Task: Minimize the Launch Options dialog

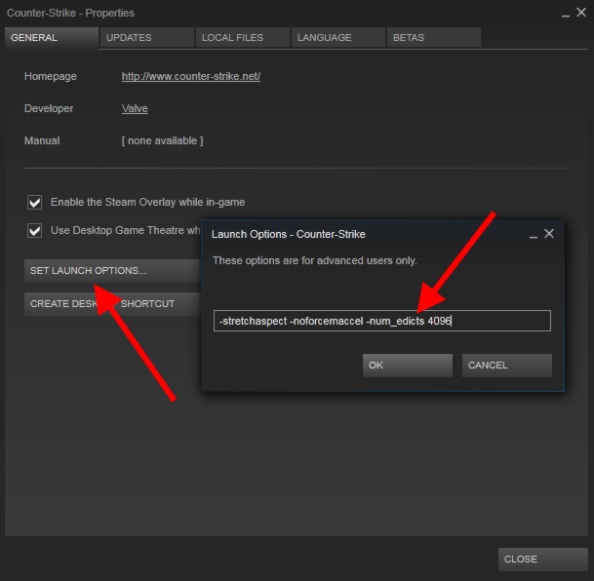Action: click(534, 234)
